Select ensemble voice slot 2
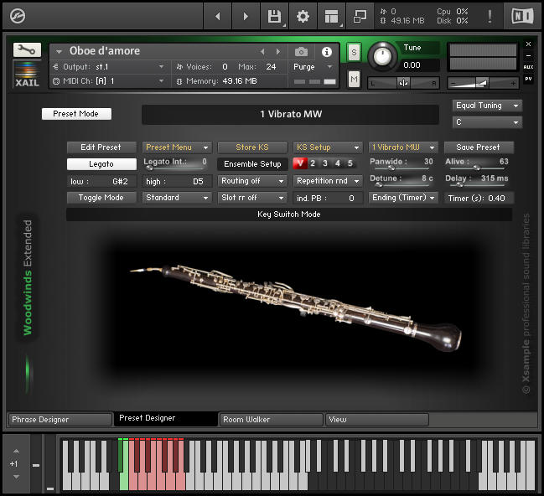The image size is (544, 496). coord(313,163)
